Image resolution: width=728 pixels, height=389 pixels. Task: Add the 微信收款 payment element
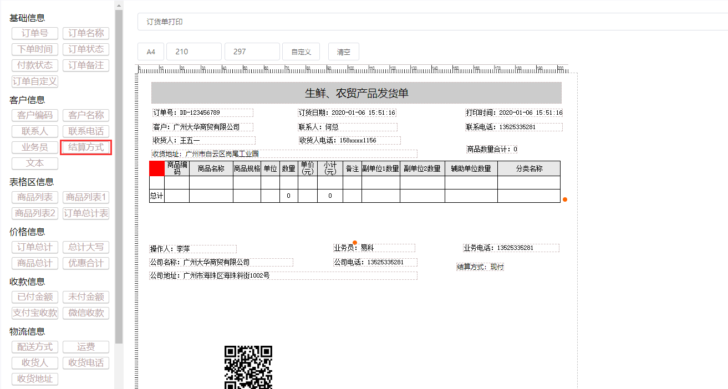tap(86, 313)
